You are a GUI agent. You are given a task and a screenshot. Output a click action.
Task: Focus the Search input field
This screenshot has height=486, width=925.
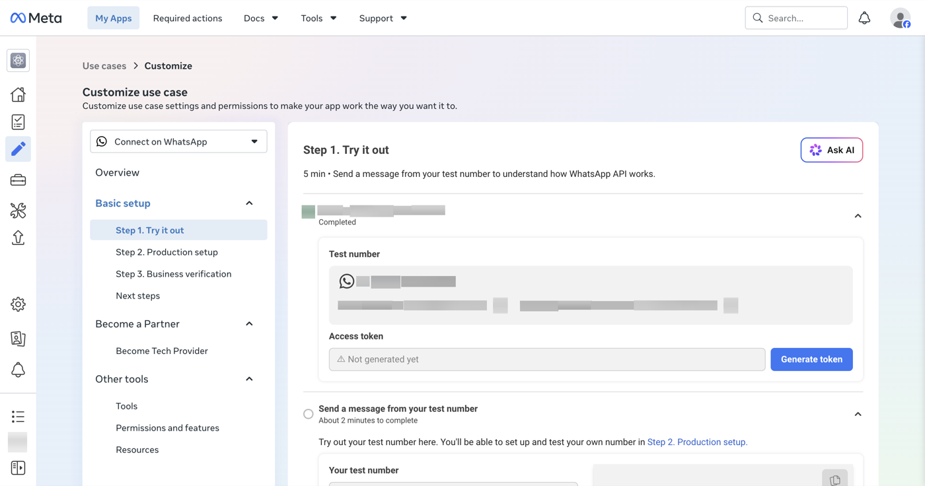click(x=796, y=18)
